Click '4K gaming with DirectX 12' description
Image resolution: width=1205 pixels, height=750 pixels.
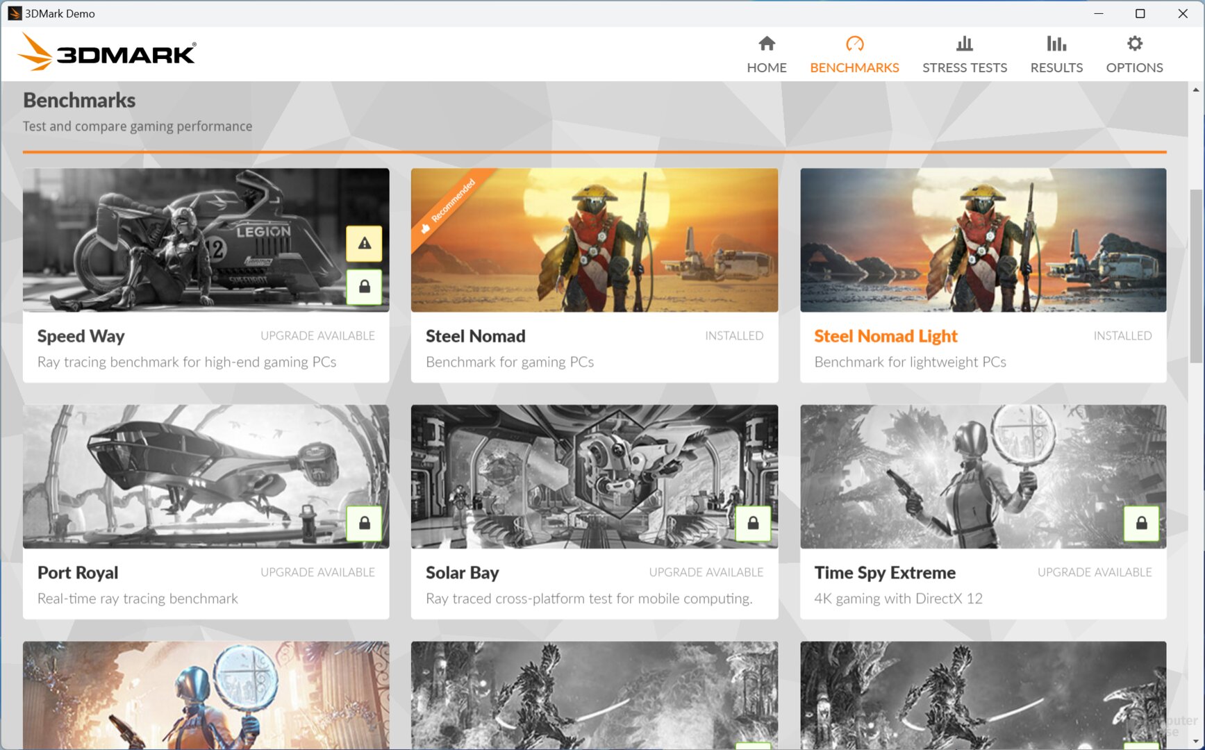click(x=898, y=599)
